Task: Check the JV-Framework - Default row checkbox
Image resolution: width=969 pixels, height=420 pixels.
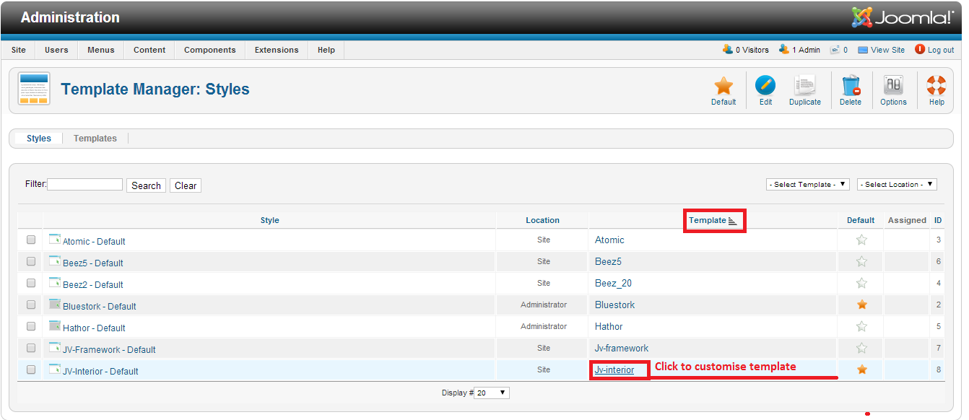Action: coord(31,348)
